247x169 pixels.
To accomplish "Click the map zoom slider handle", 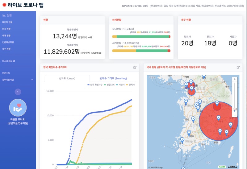I will tap(235, 109).
